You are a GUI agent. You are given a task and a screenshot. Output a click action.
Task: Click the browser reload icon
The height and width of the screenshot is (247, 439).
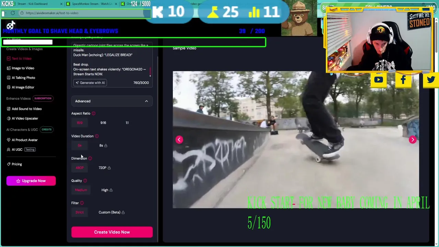13,13
